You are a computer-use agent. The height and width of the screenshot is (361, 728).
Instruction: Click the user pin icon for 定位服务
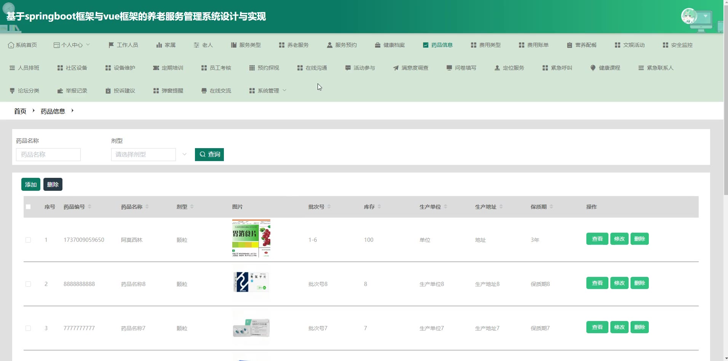497,68
